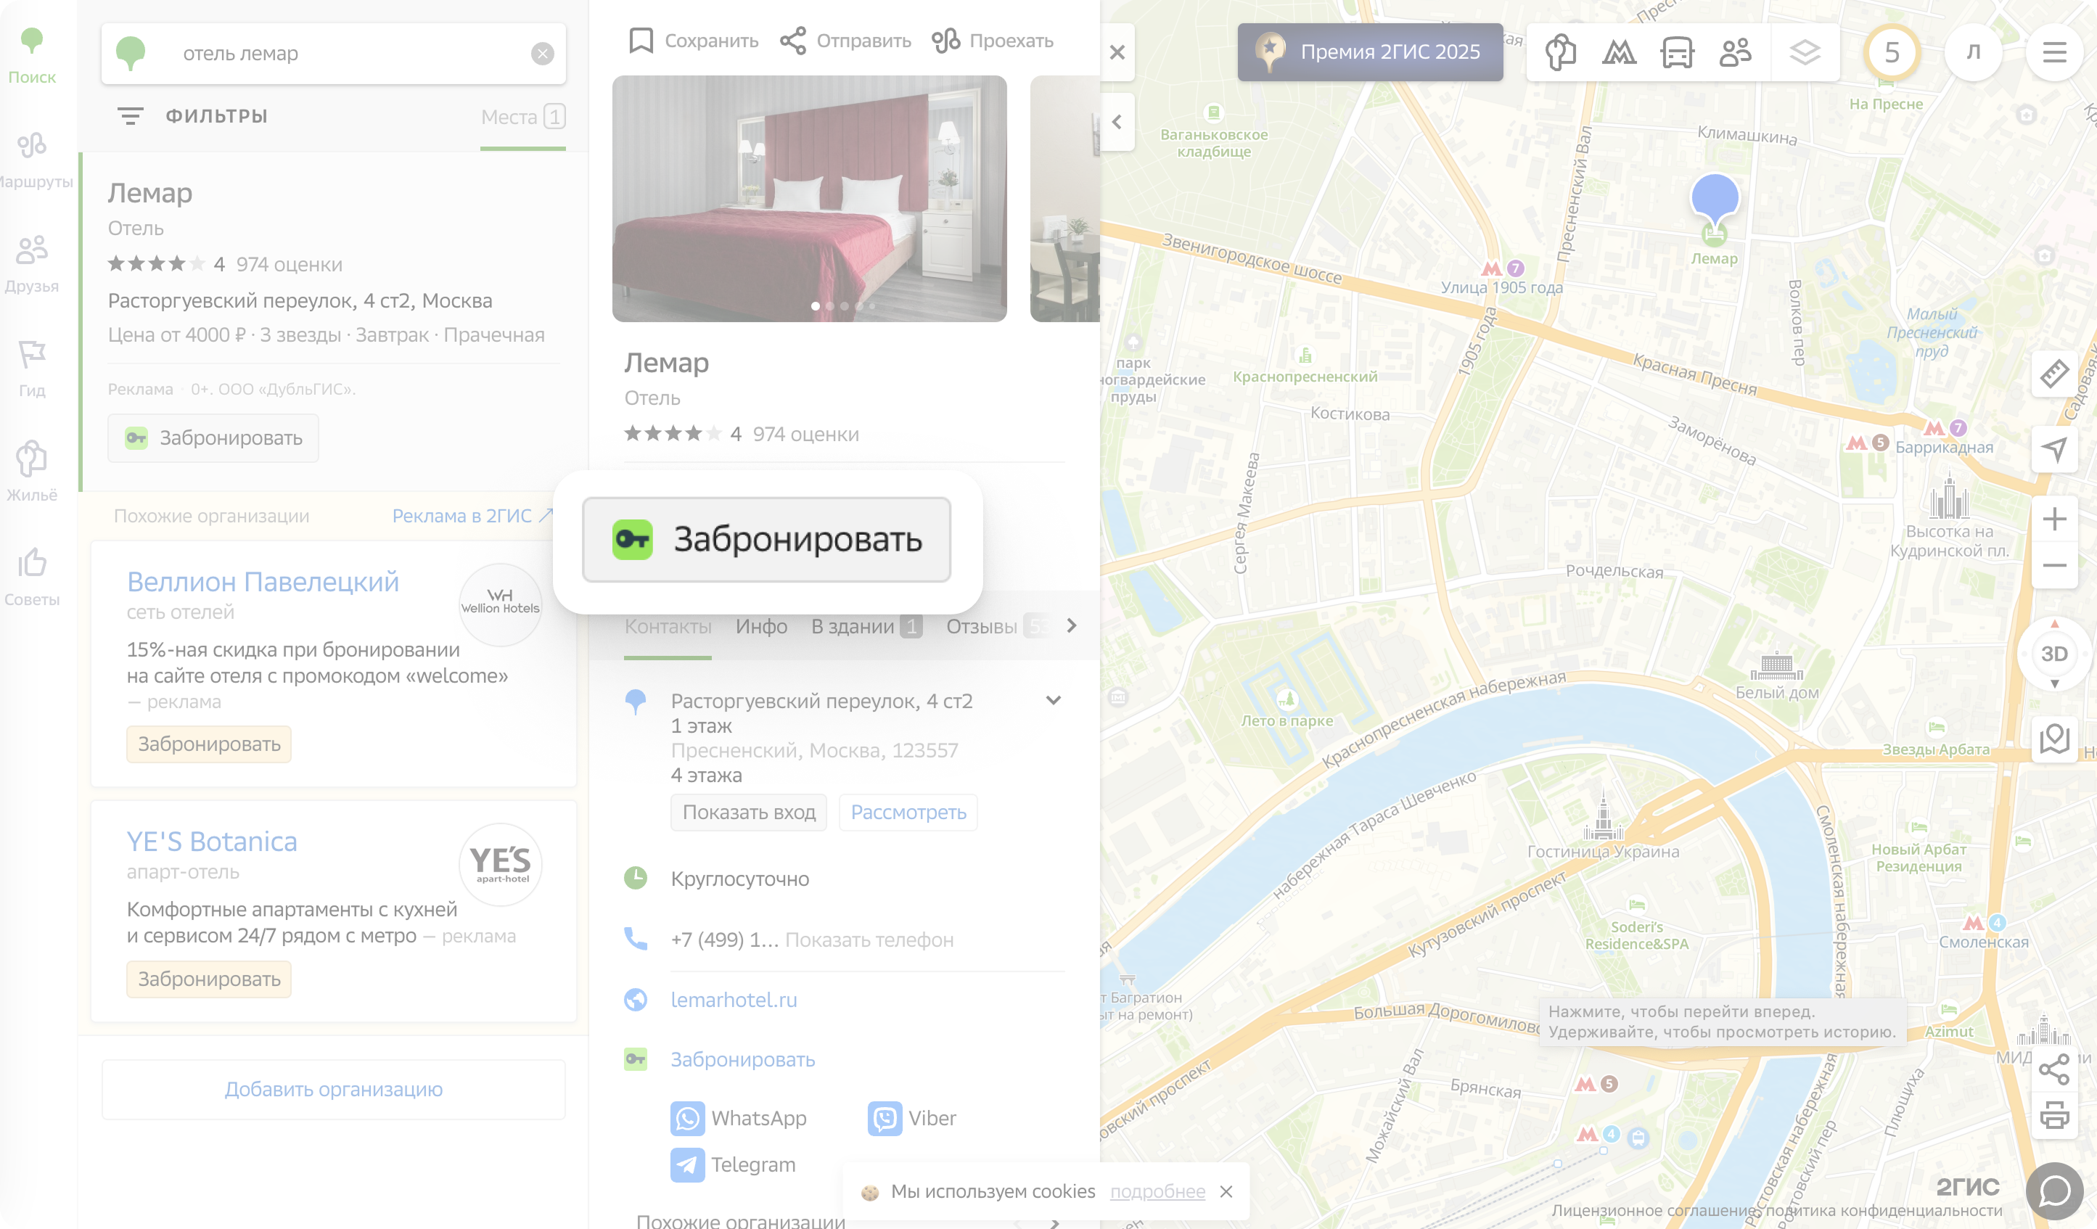This screenshot has height=1229, width=2097.
Task: Click the Отправить share button
Action: click(845, 41)
